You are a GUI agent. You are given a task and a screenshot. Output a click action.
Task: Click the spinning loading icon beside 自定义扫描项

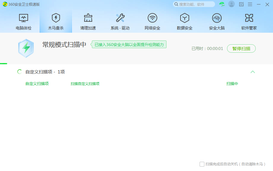19,72
